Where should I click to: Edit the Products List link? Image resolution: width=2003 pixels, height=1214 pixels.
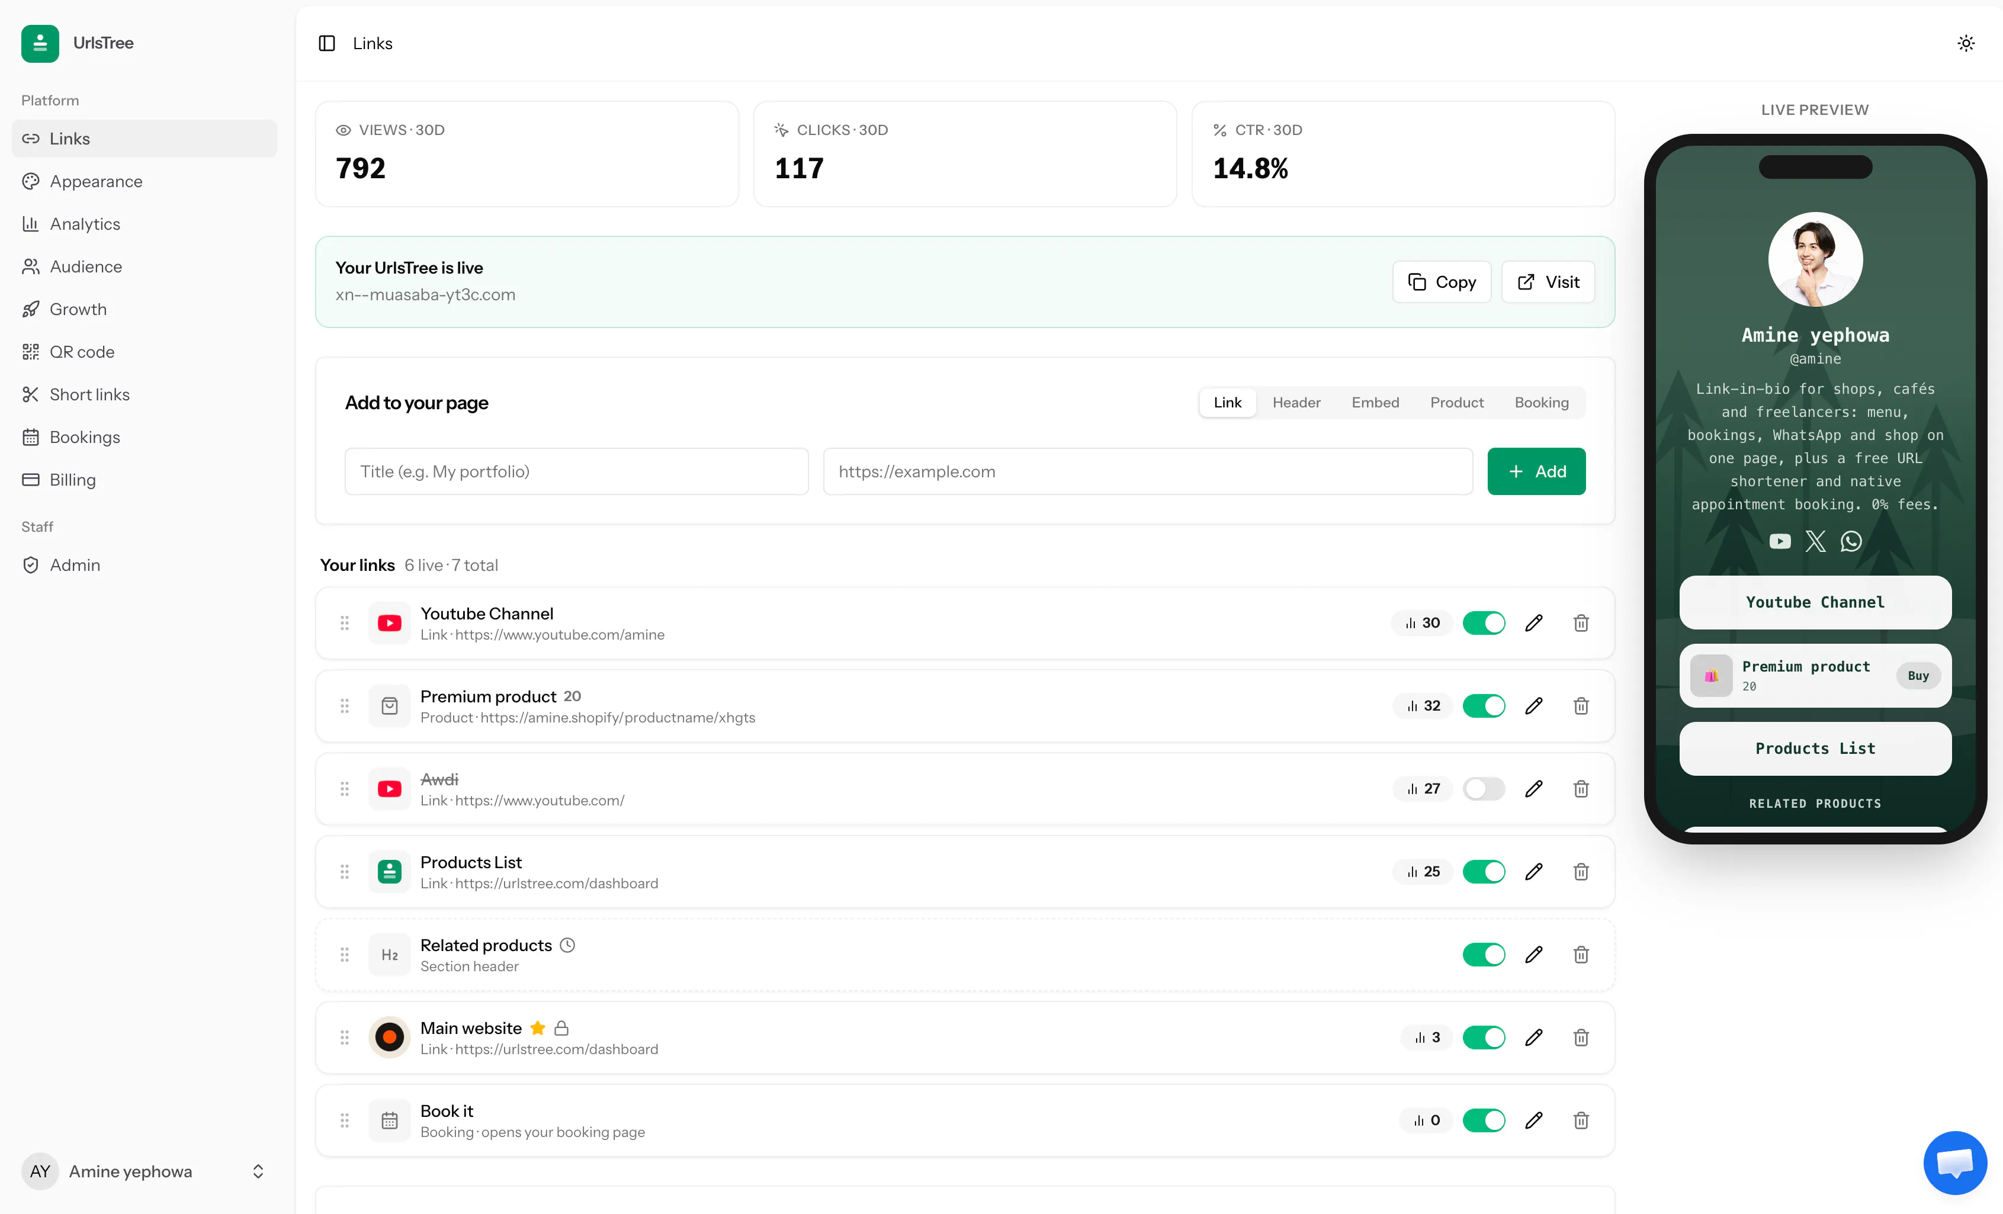(1533, 872)
